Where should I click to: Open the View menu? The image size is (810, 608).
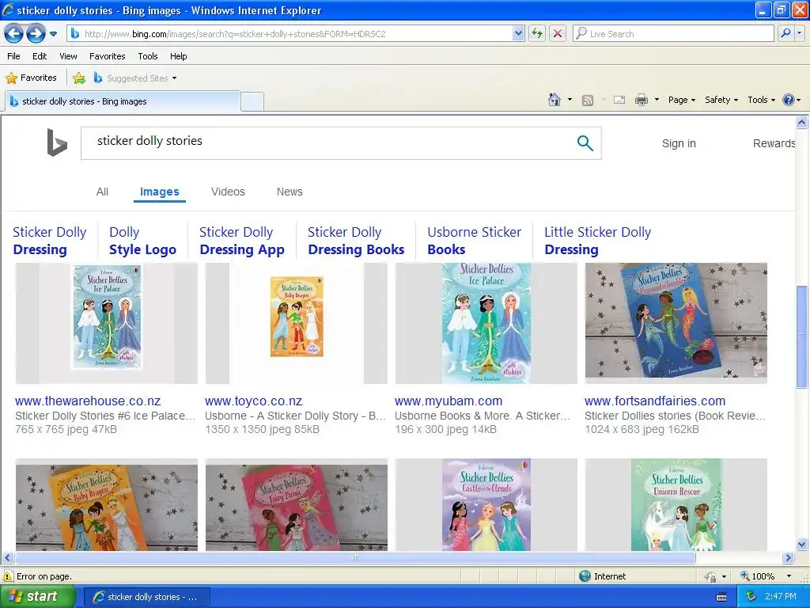68,56
